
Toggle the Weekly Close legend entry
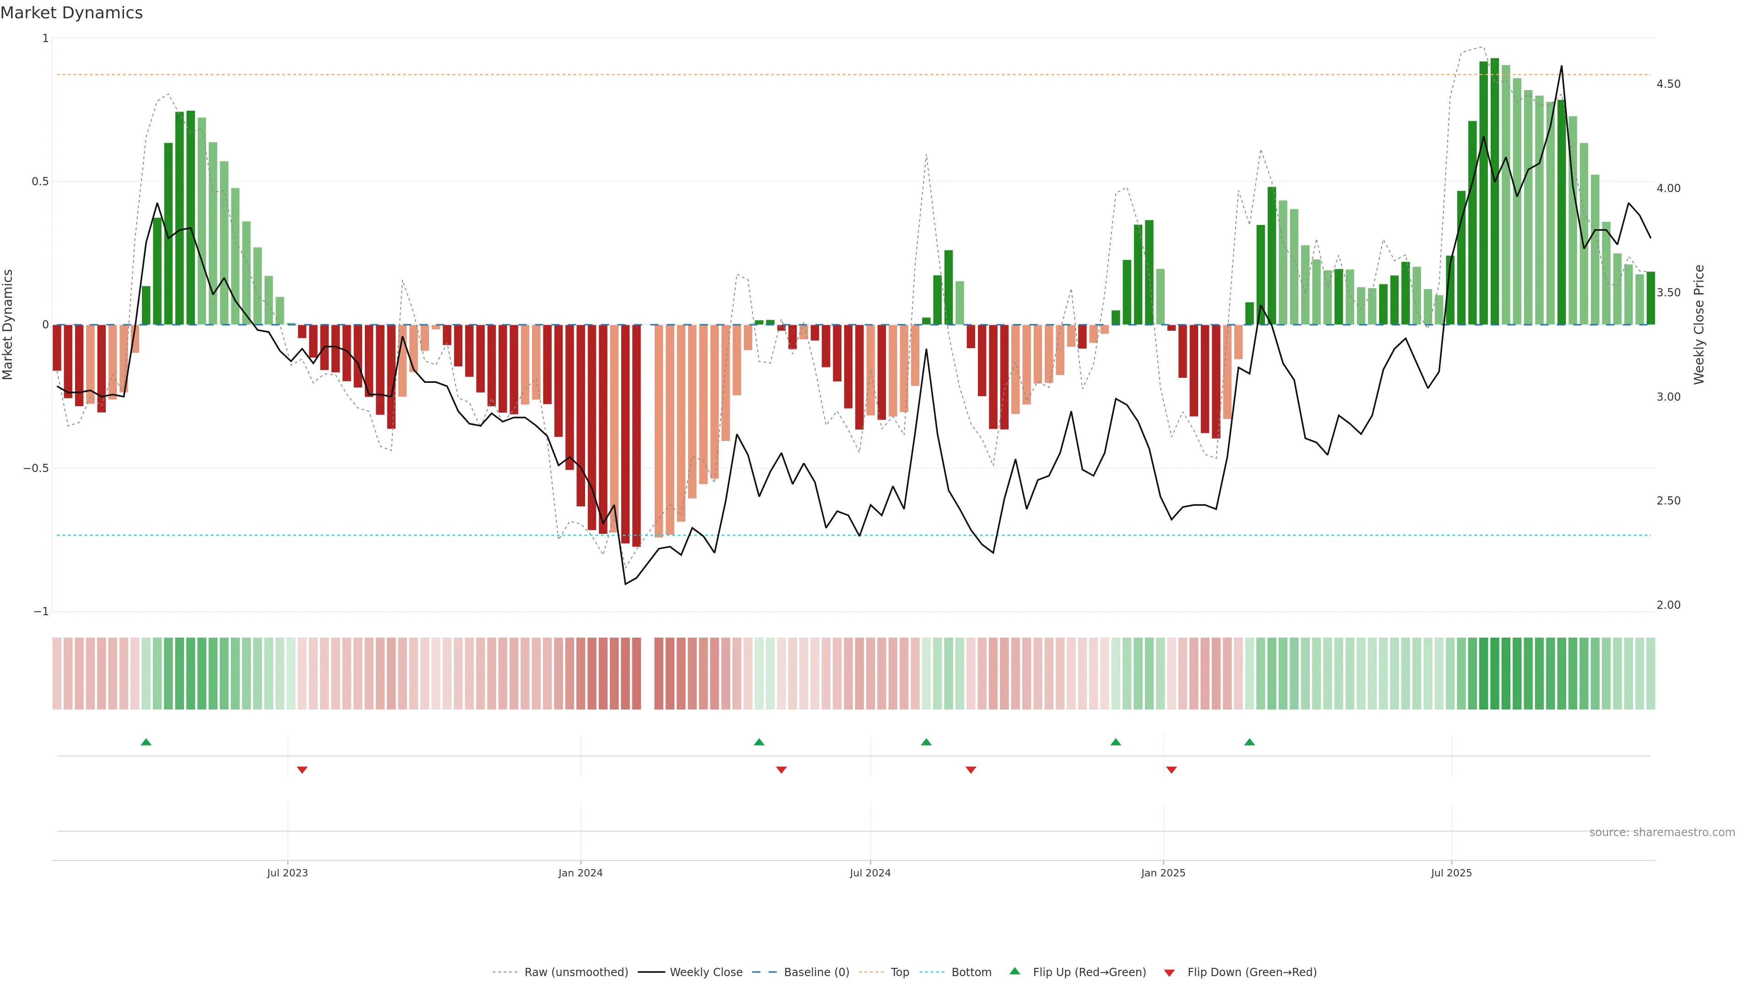[705, 972]
